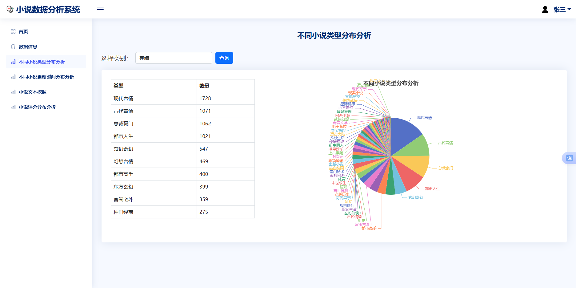Click the stethoscope logo icon

pyautogui.click(x=10, y=10)
